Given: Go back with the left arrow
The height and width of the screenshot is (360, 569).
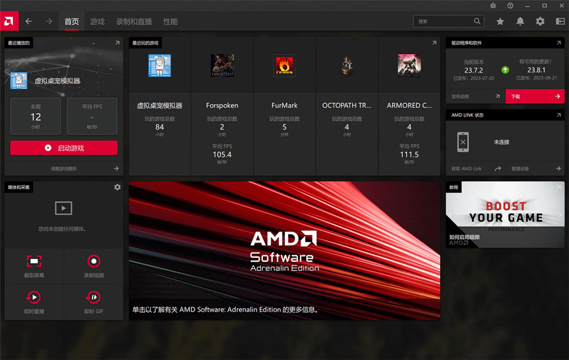Looking at the screenshot, I should click(28, 22).
